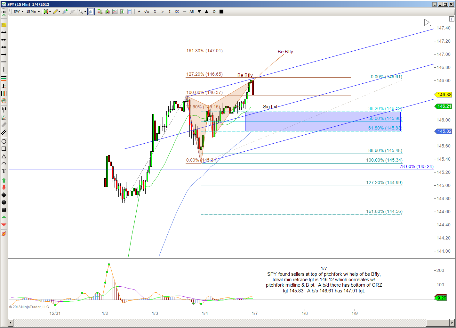Open the SPY instrument dropdown
This screenshot has width=456, height=328.
[x=19, y=12]
